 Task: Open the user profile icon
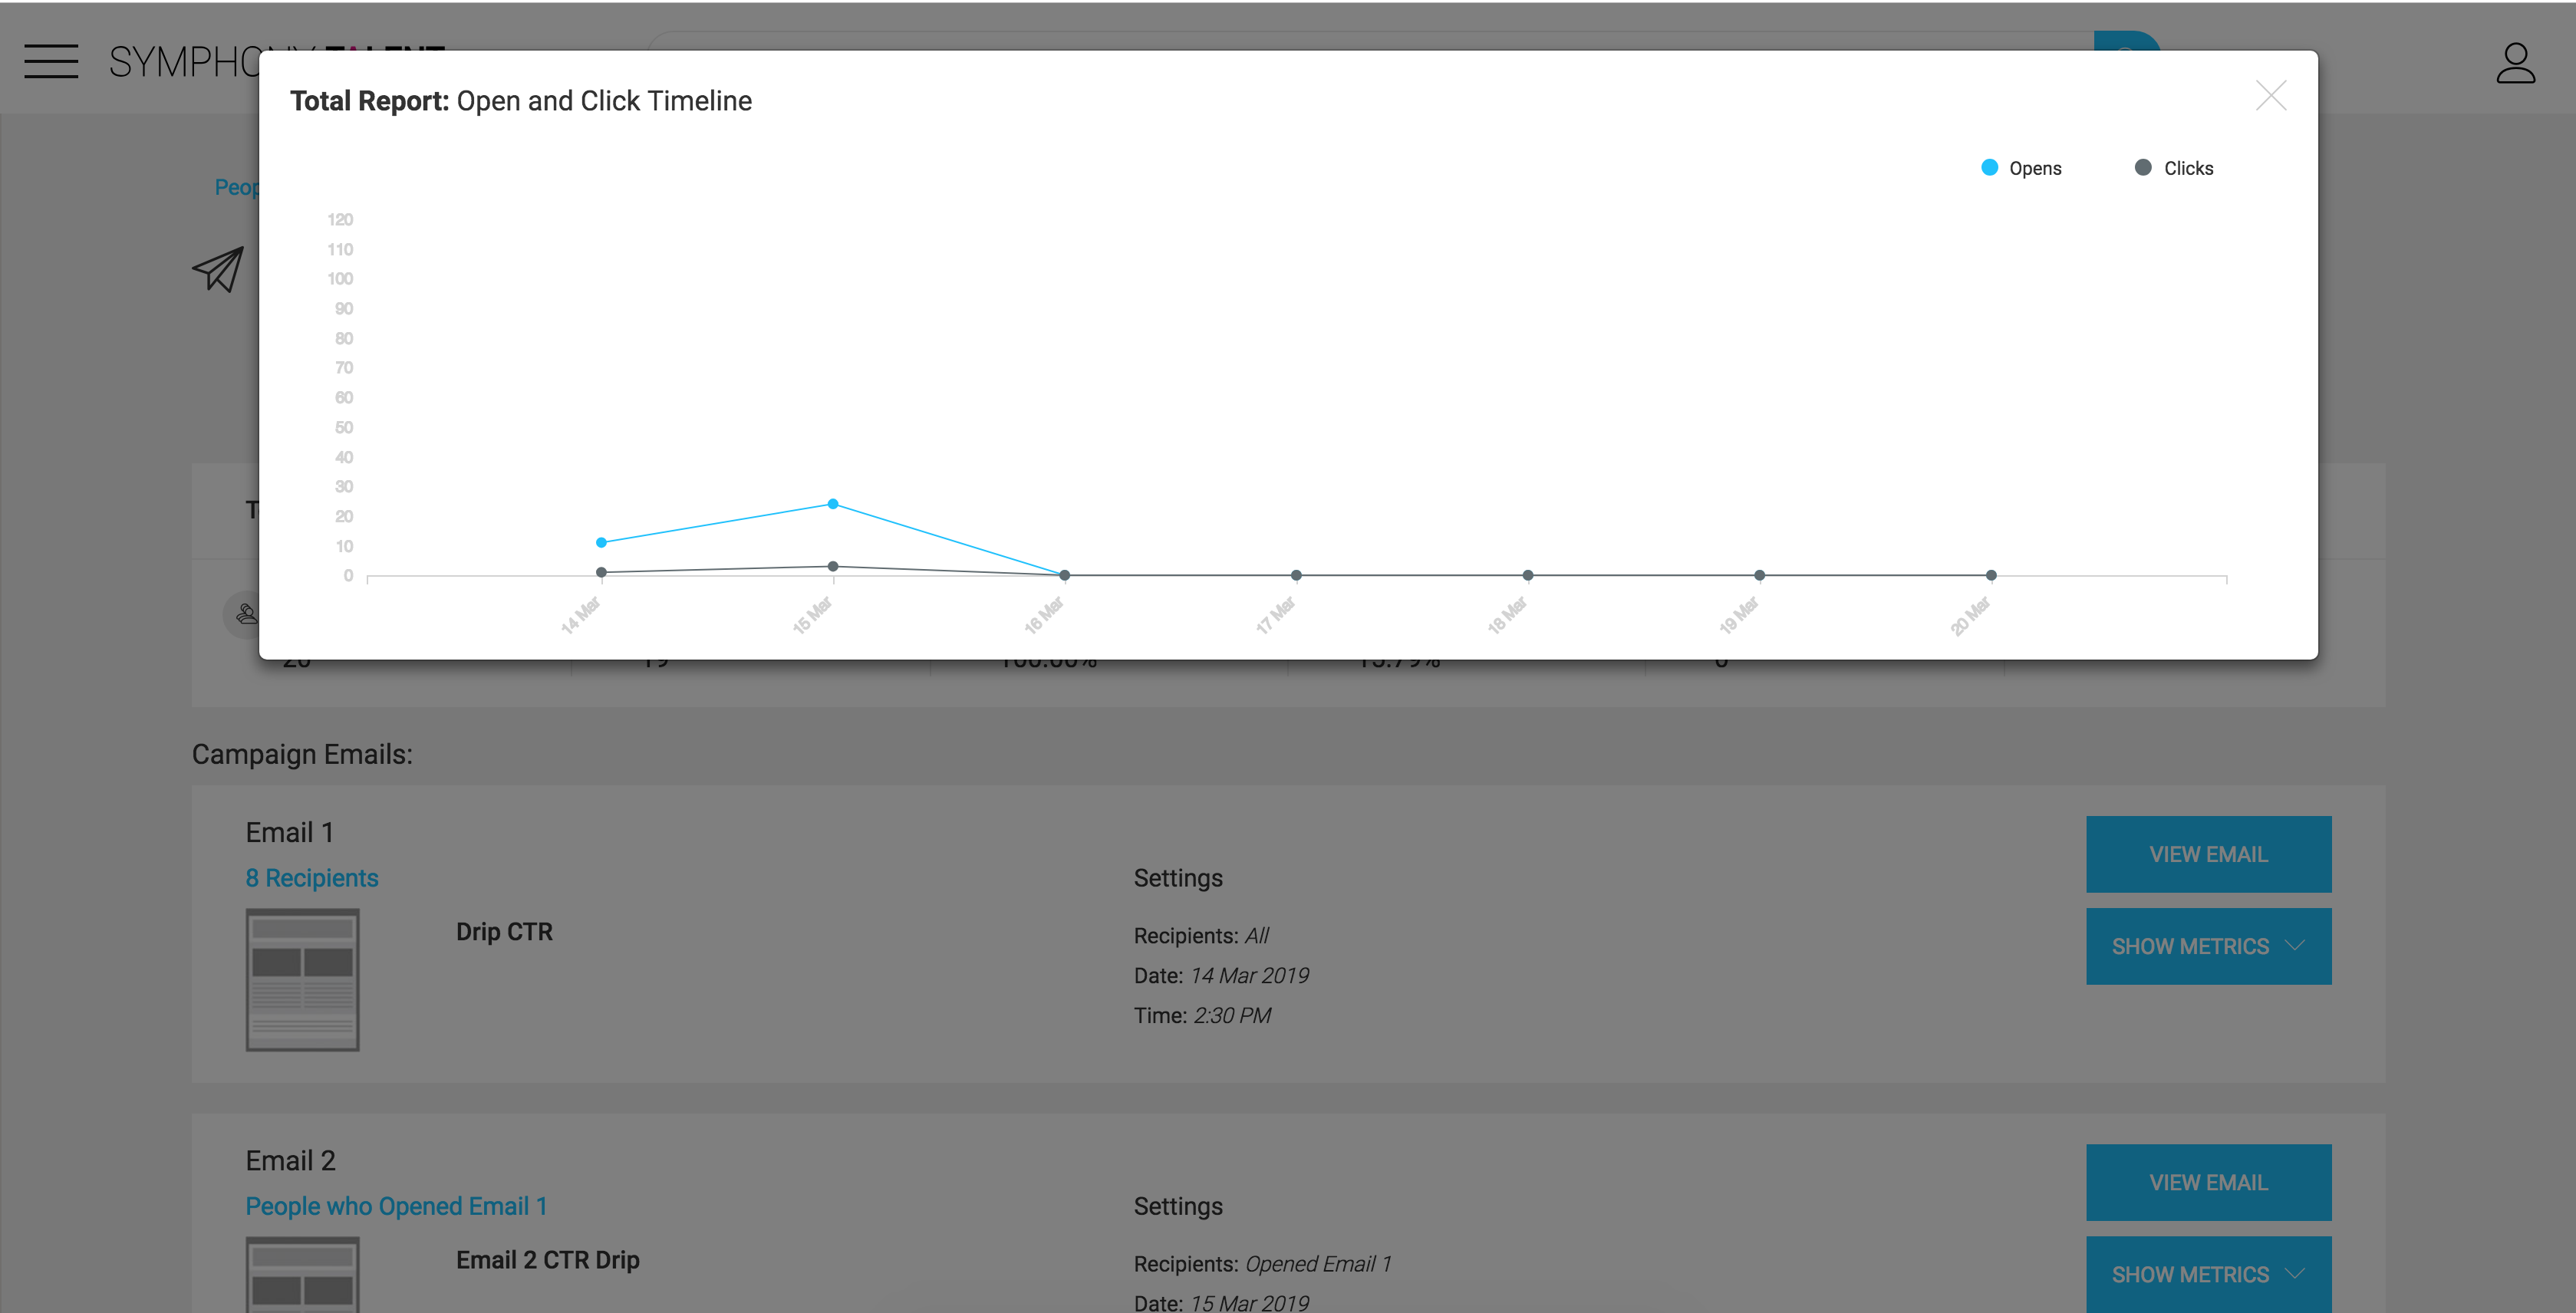(2515, 63)
